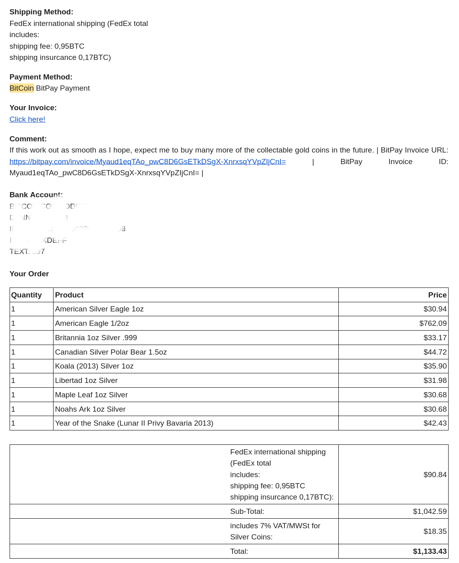Click 'Britannia 1oz Silver .999' product cell
Image resolution: width=459 pixels, height=563 pixels.
[x=196, y=338]
